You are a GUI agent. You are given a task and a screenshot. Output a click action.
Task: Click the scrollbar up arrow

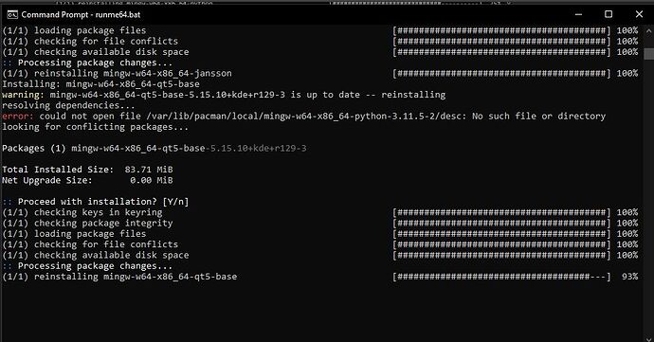coord(649,31)
